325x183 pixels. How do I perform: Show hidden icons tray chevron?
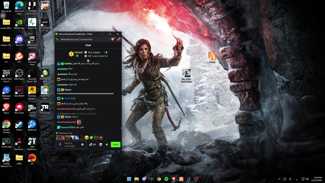click(279, 179)
